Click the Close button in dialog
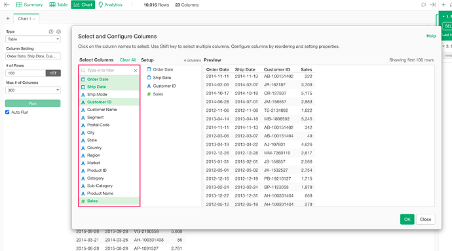 tap(426, 219)
